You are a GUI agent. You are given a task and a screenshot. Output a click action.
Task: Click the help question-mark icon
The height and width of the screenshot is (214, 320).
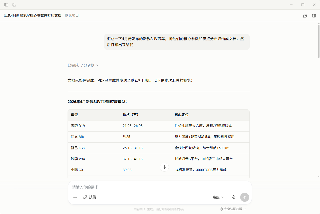tap(305, 16)
